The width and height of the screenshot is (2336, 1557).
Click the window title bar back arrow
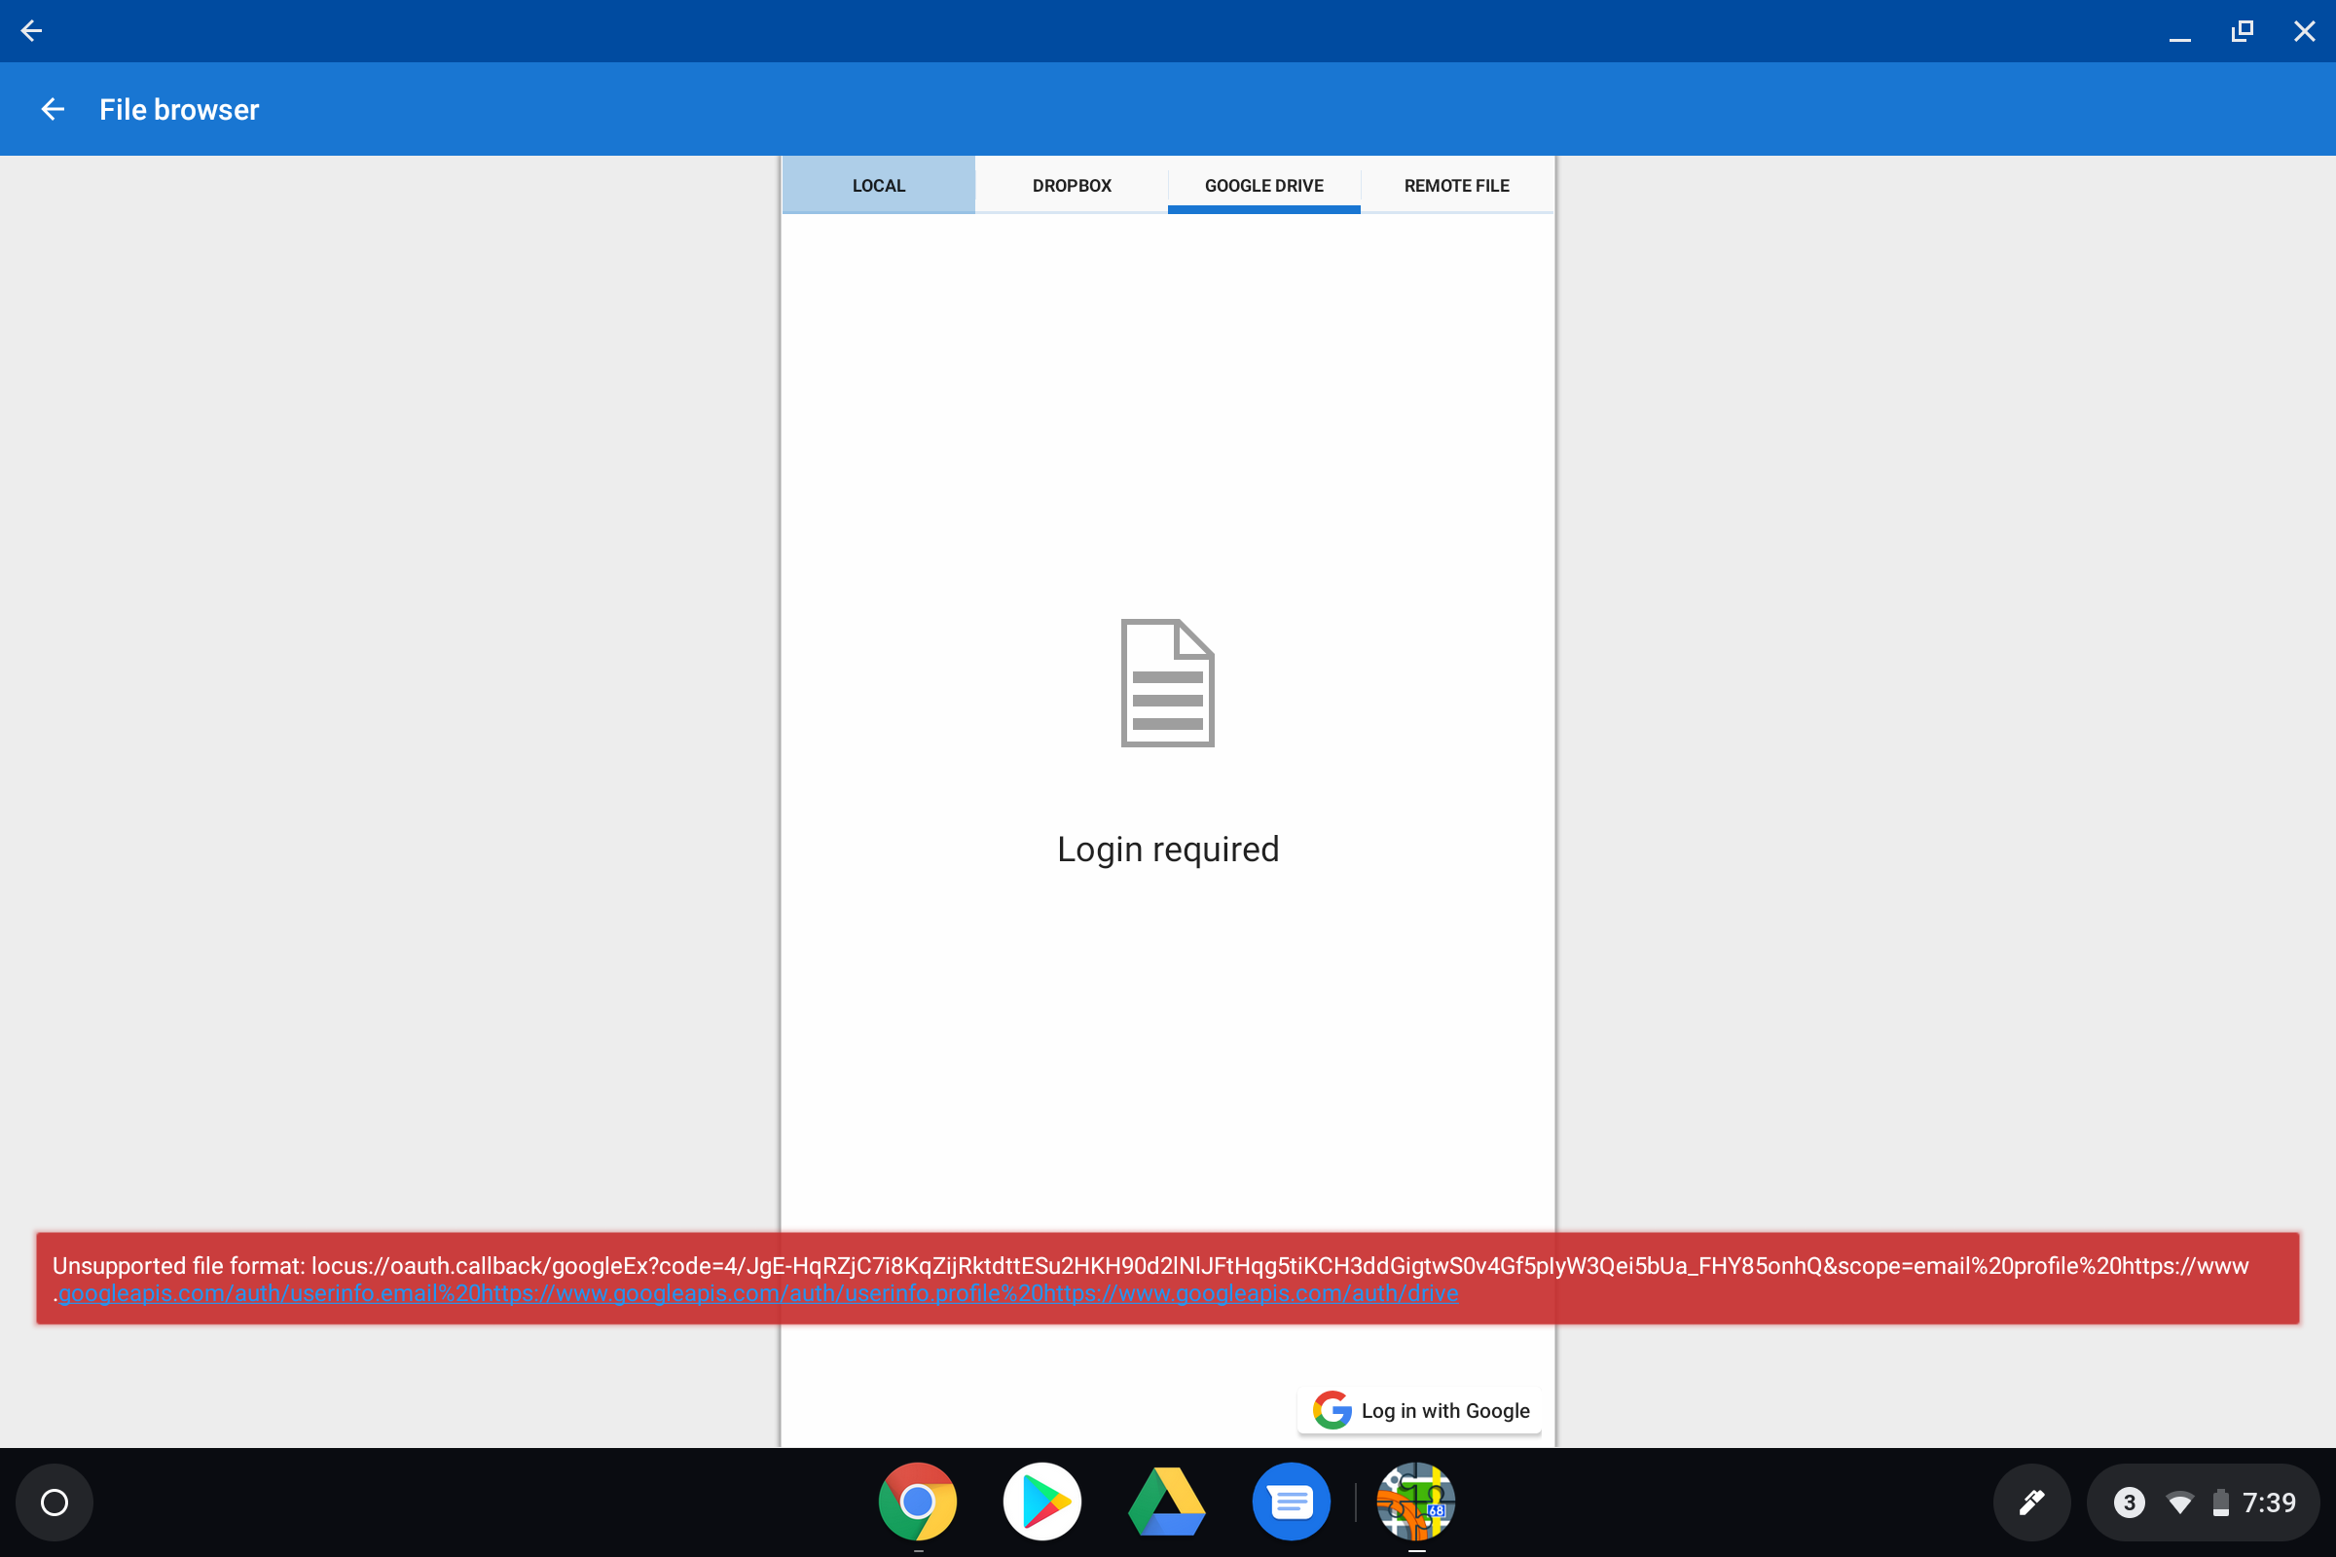coord(32,31)
